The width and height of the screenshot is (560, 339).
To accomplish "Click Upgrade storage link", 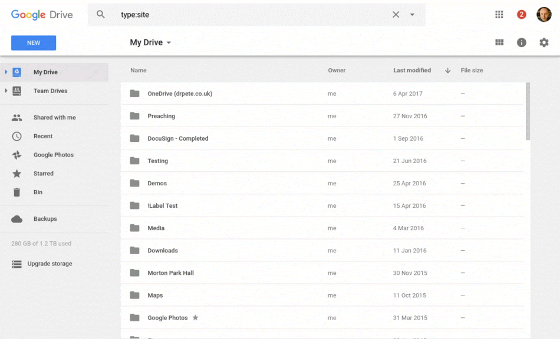I will pyautogui.click(x=50, y=264).
